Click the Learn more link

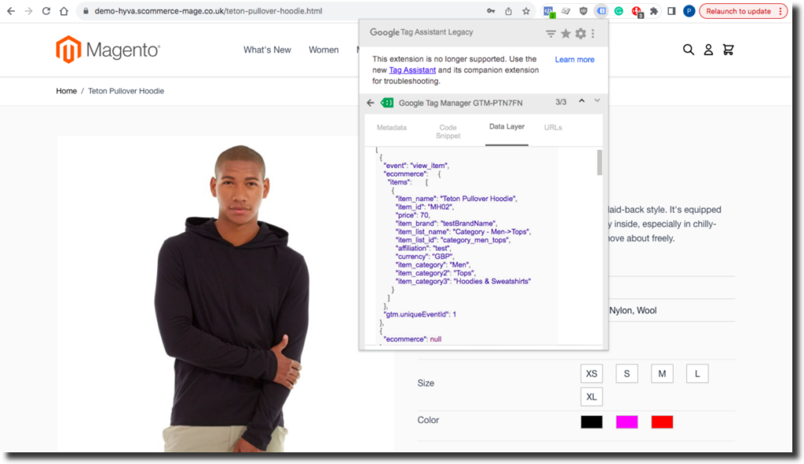point(575,60)
